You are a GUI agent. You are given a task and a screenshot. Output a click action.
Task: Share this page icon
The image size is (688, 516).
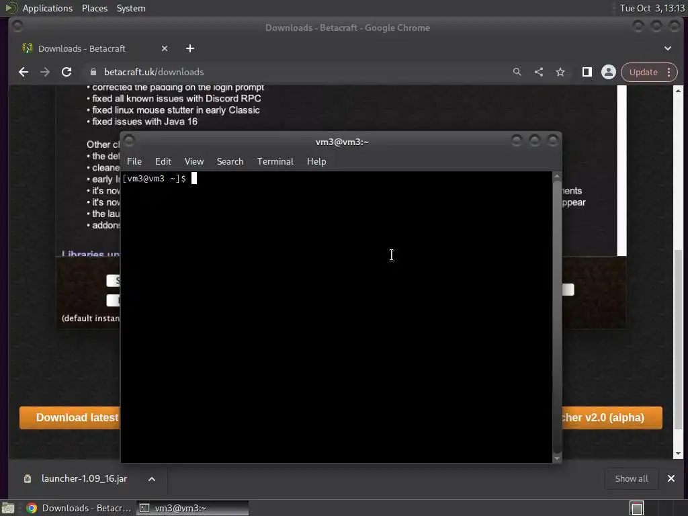click(x=539, y=72)
